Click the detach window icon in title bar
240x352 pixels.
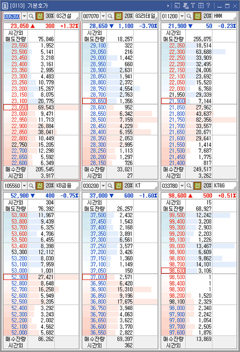coord(177,5)
